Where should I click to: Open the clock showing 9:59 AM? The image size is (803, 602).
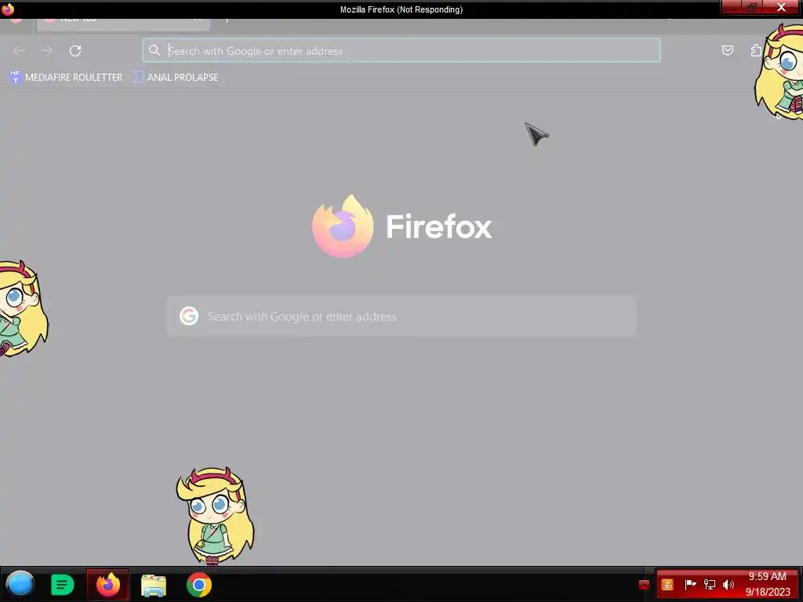point(768,584)
